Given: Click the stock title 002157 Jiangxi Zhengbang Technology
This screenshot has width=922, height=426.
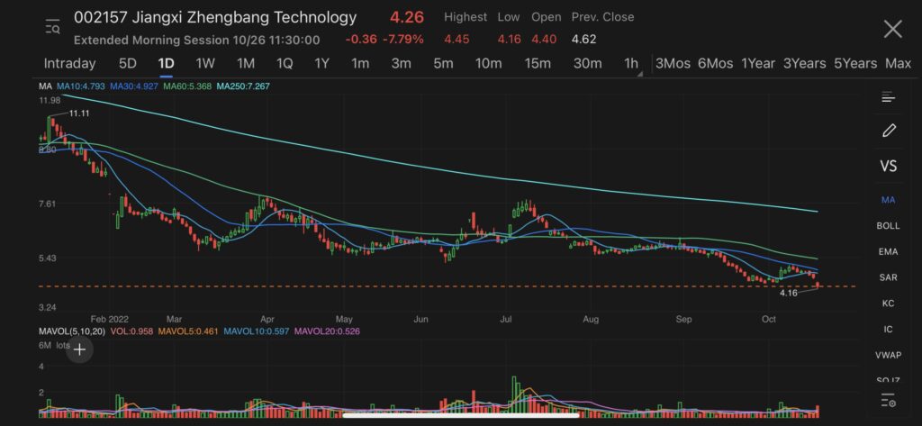Looking at the screenshot, I should point(215,18).
